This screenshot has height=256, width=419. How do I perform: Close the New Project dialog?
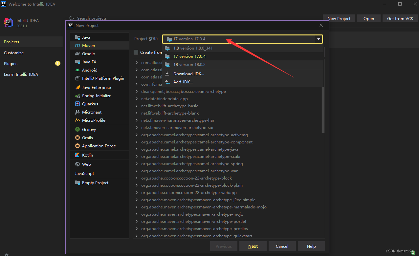(x=321, y=25)
